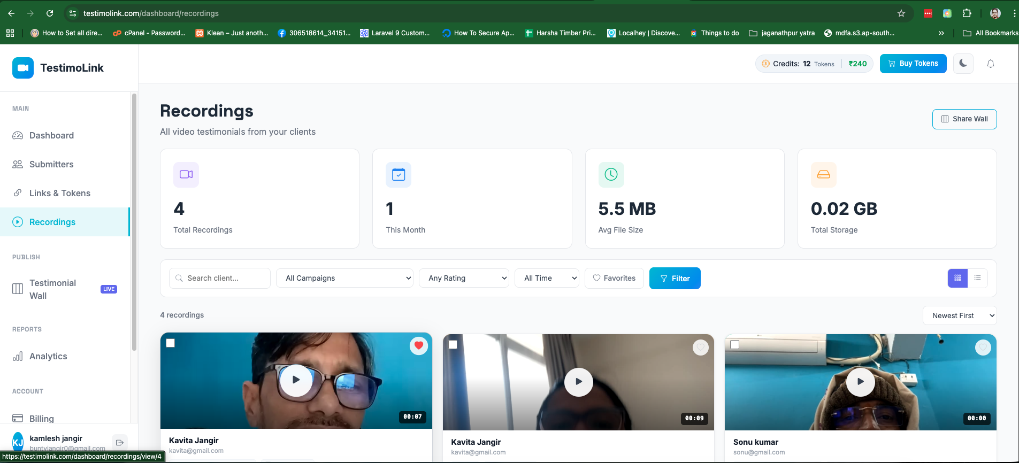Click the sidebar vertical scrollbar
Viewport: 1019px width, 463px height.
(x=134, y=222)
